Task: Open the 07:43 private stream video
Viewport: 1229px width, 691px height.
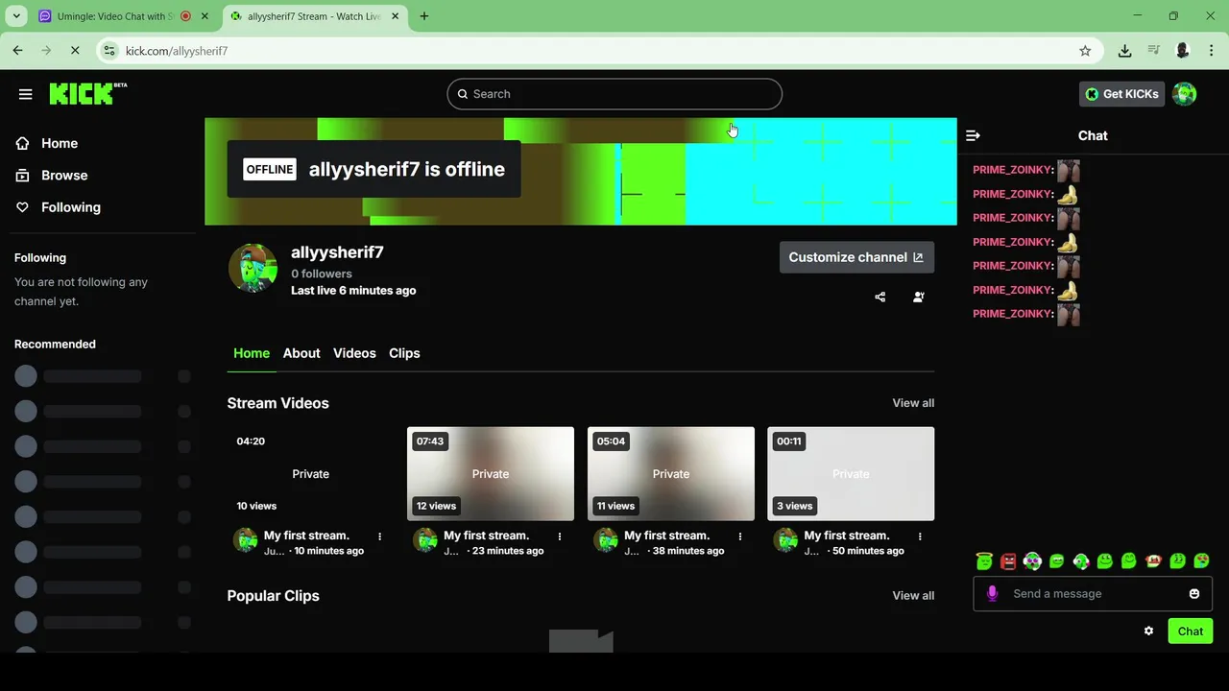Action: click(491, 473)
